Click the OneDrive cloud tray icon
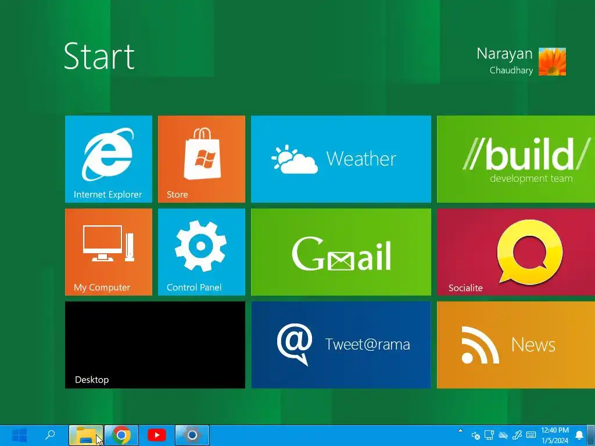This screenshot has height=446, width=595. coord(503,436)
